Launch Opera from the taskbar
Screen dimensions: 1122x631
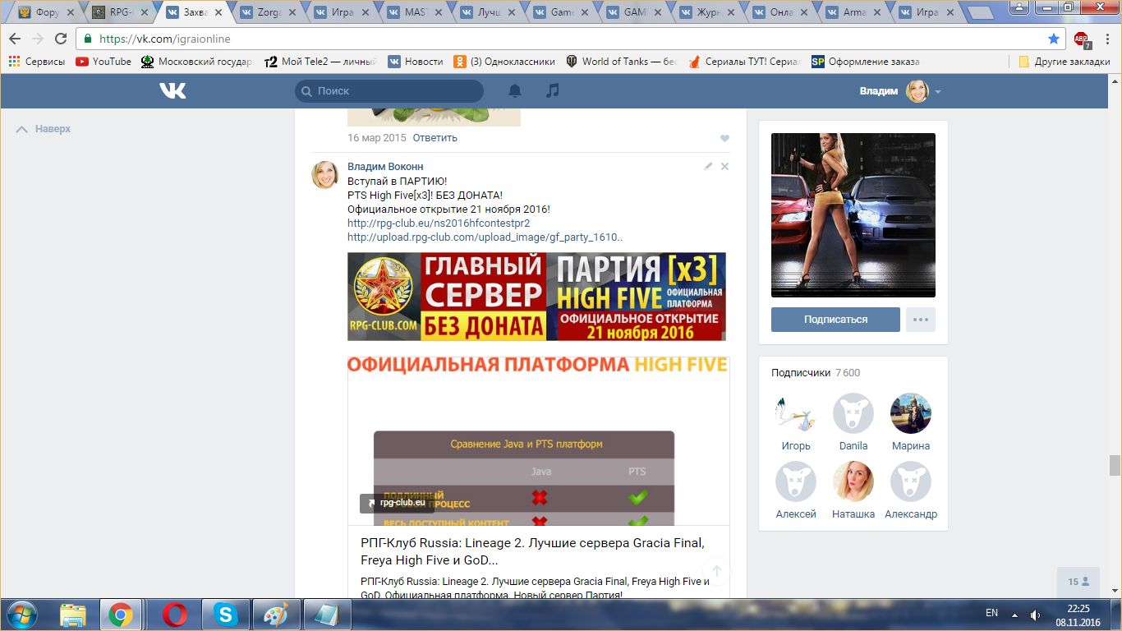pyautogui.click(x=174, y=615)
